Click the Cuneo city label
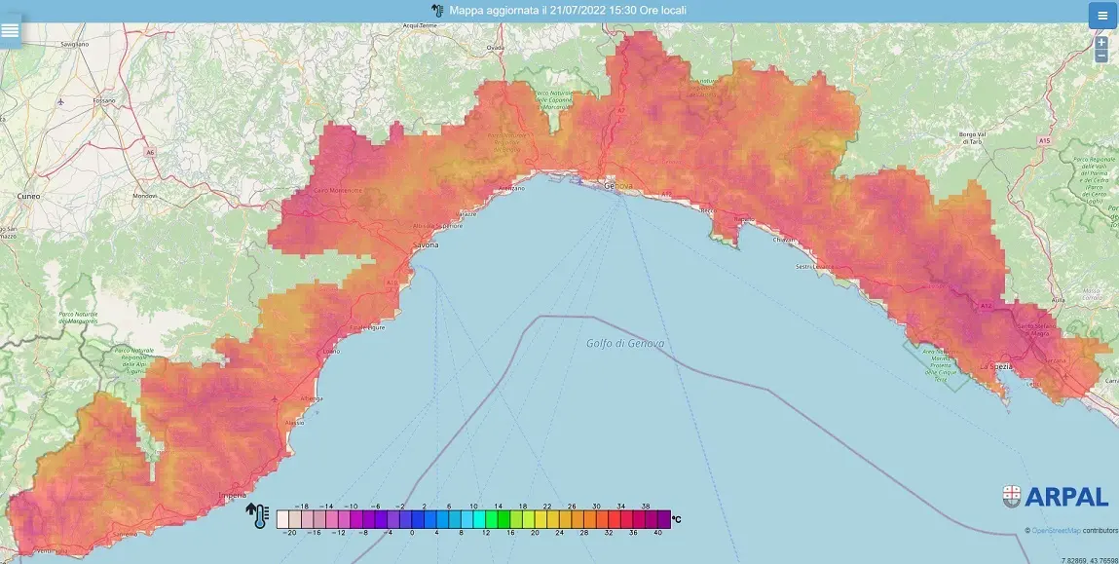 coord(29,196)
